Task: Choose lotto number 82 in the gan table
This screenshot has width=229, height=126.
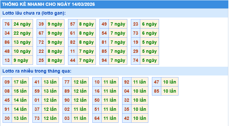Action: pyautogui.click(x=73, y=42)
